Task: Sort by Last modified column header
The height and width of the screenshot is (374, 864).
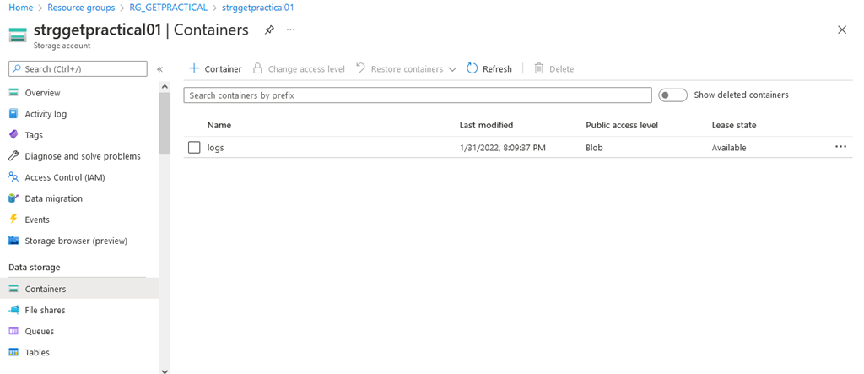Action: click(486, 125)
